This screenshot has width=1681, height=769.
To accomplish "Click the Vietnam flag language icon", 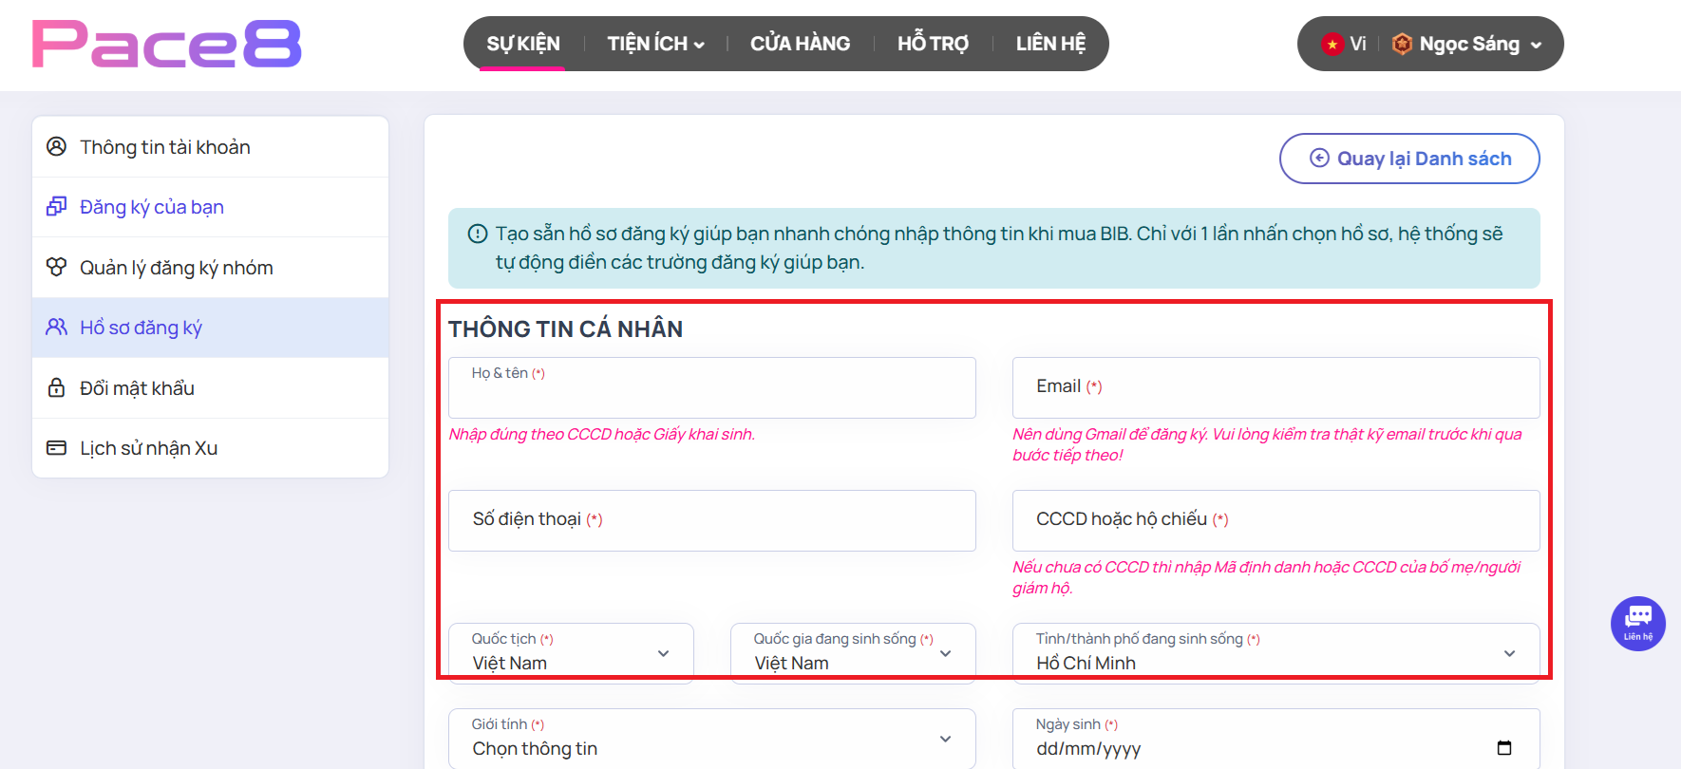I will [x=1332, y=44].
